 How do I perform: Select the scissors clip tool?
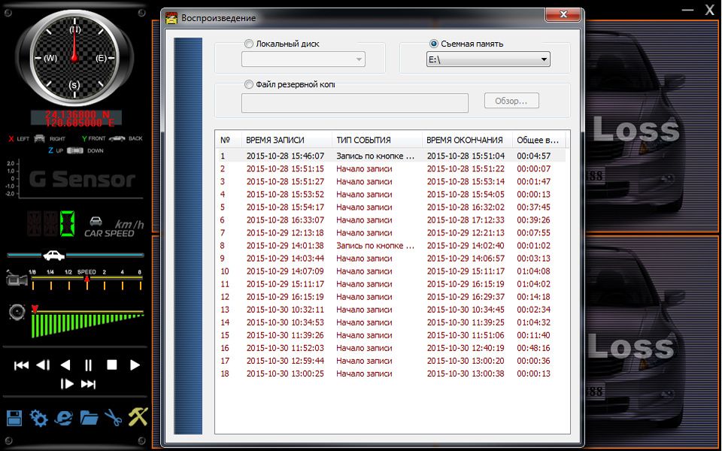pyautogui.click(x=113, y=418)
